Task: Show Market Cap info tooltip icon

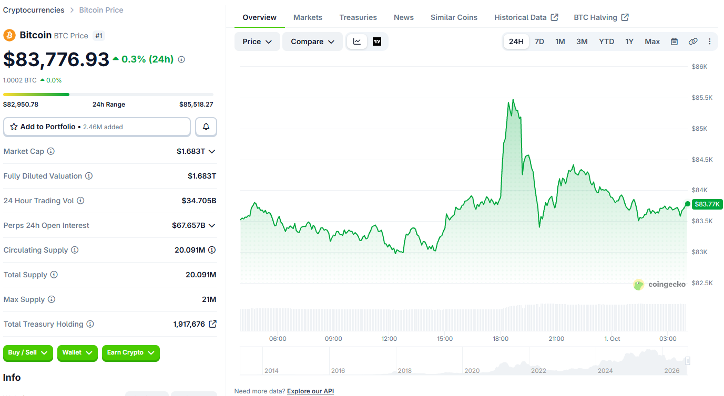Action: (51, 151)
